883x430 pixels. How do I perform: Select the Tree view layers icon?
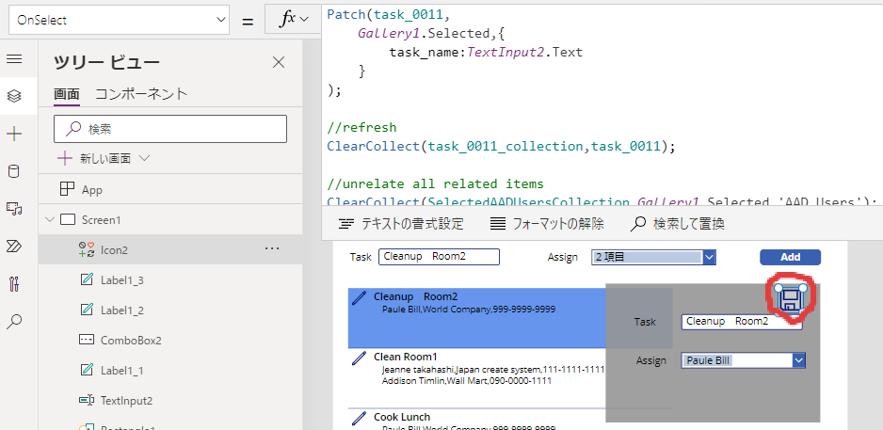14,96
